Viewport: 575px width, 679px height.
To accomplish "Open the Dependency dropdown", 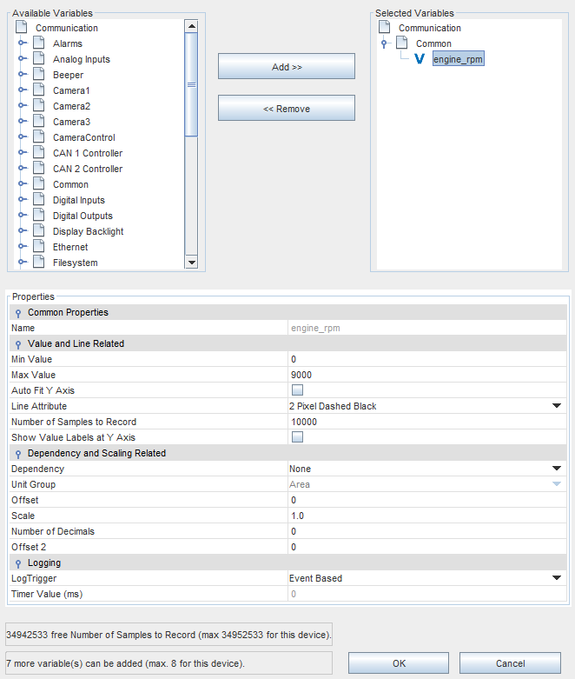I will click(x=557, y=468).
